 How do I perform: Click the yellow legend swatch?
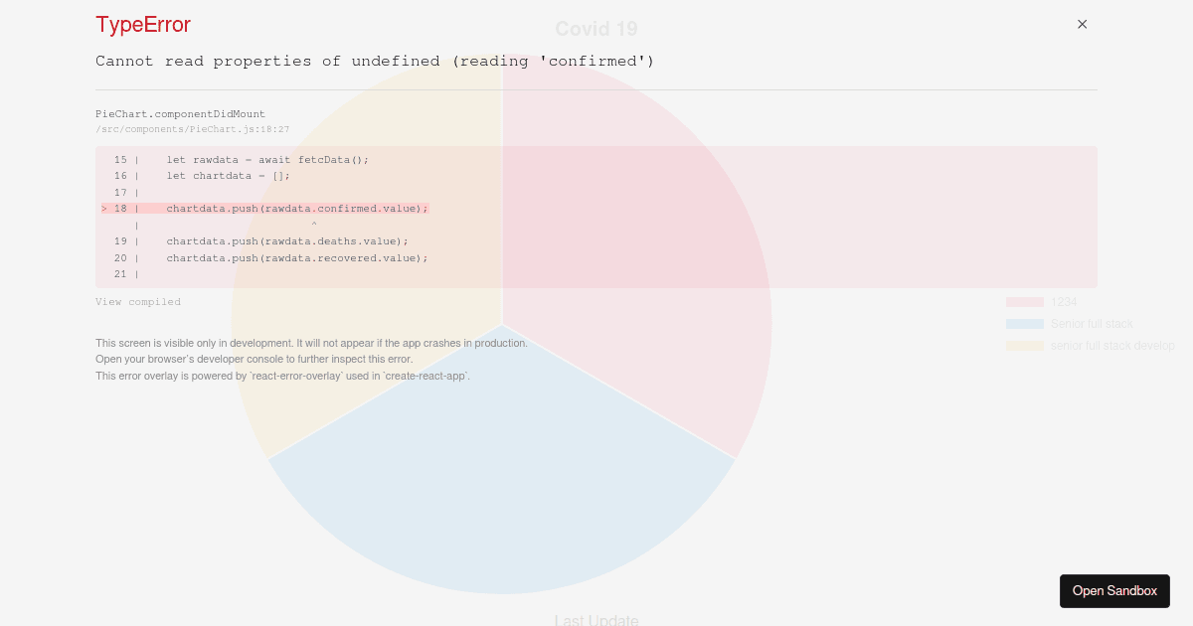pyautogui.click(x=1024, y=346)
